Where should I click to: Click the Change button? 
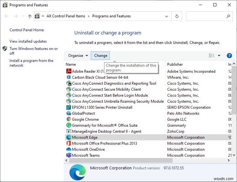click(x=100, y=56)
